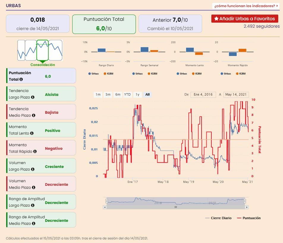The width and height of the screenshot is (283, 243).
Task: Click the Consolidación label
Action: 43,65
